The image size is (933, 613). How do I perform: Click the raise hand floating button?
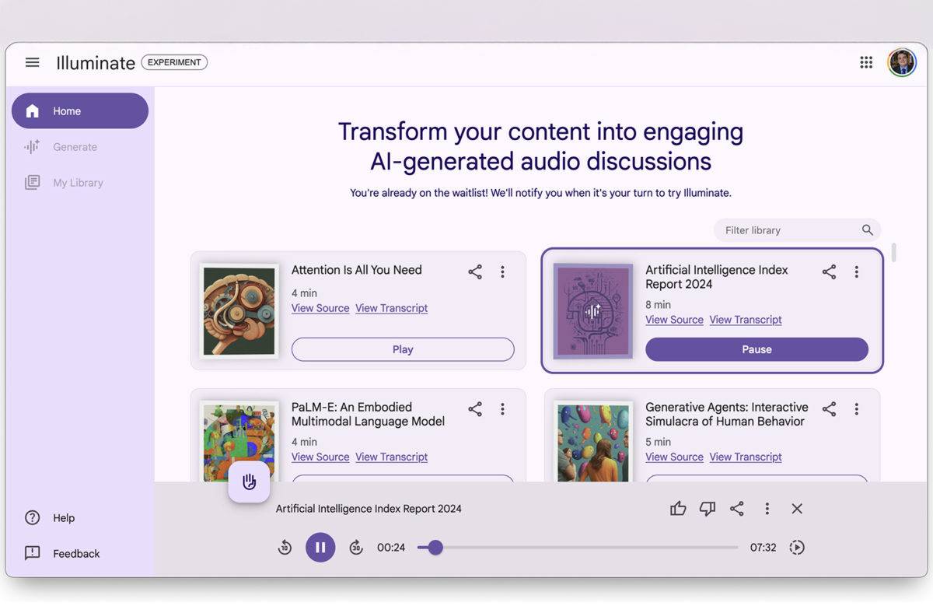click(x=249, y=482)
